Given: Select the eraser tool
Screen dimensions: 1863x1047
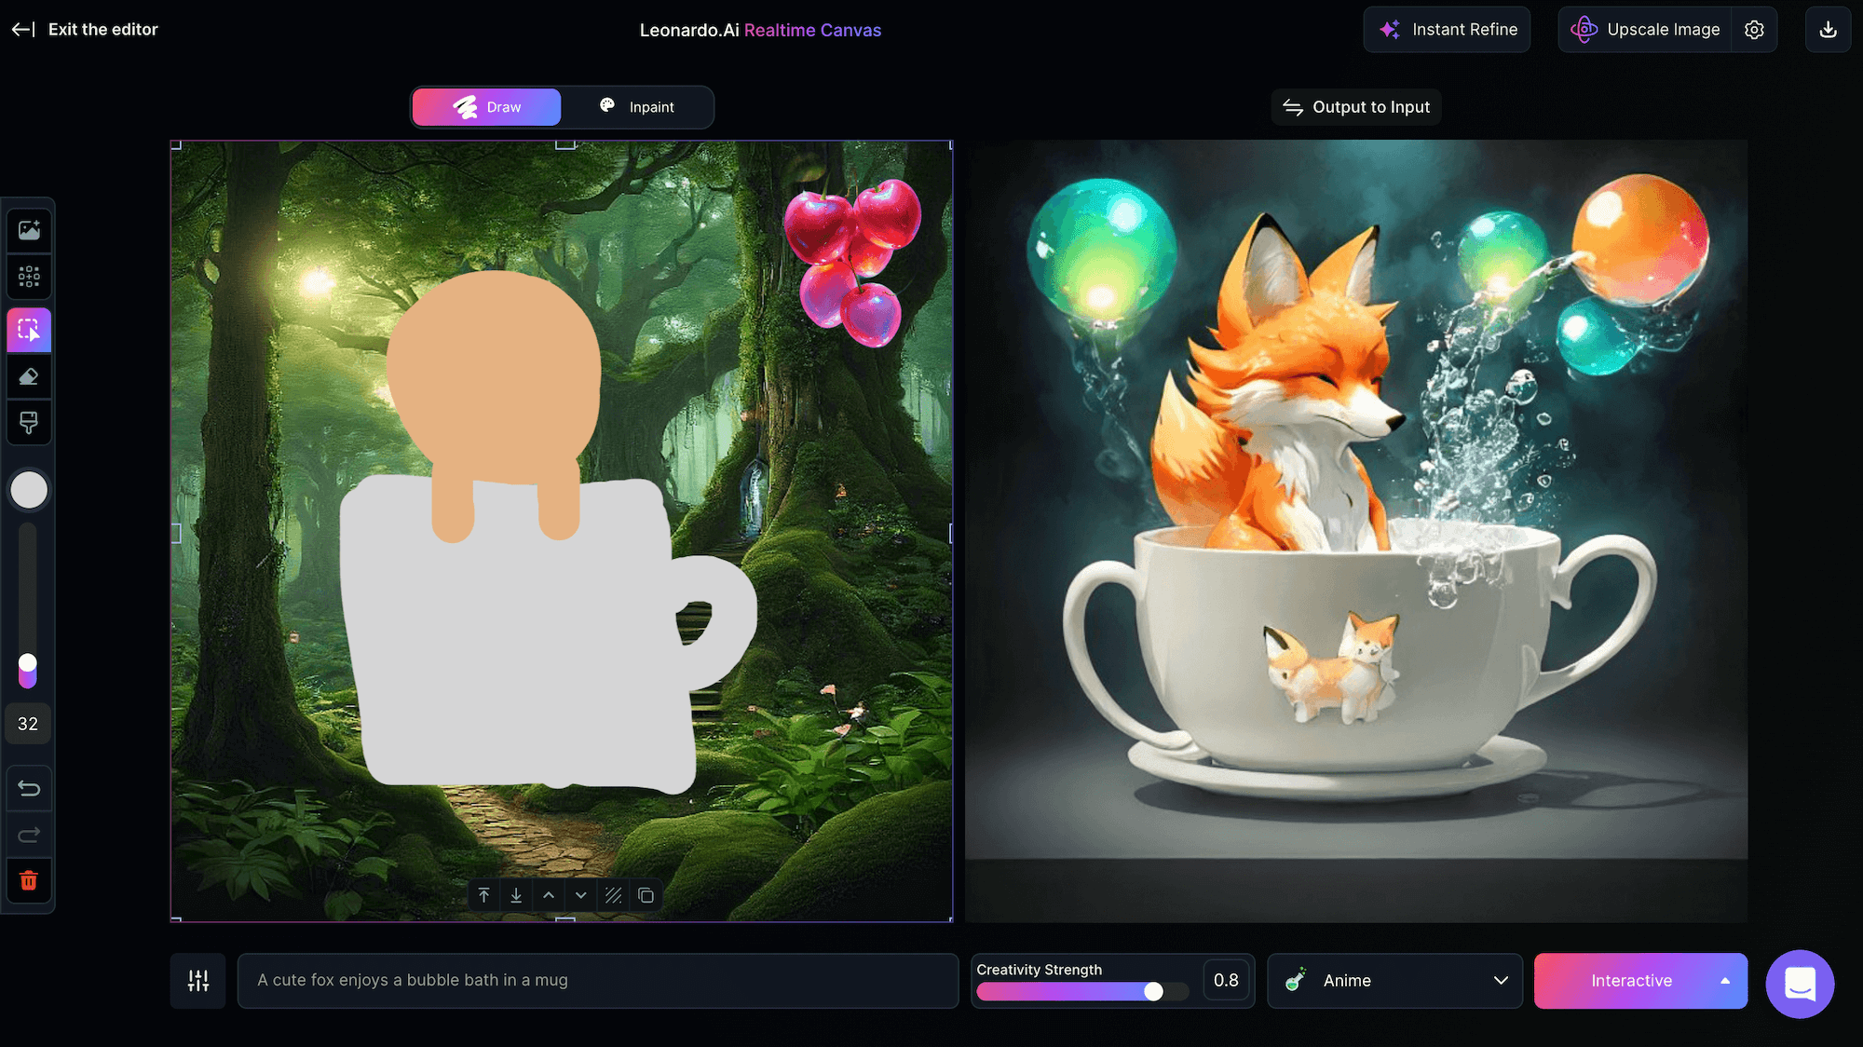Looking at the screenshot, I should pyautogui.click(x=29, y=376).
